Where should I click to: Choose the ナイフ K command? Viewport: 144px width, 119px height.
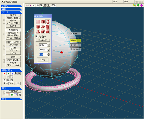(13, 53)
